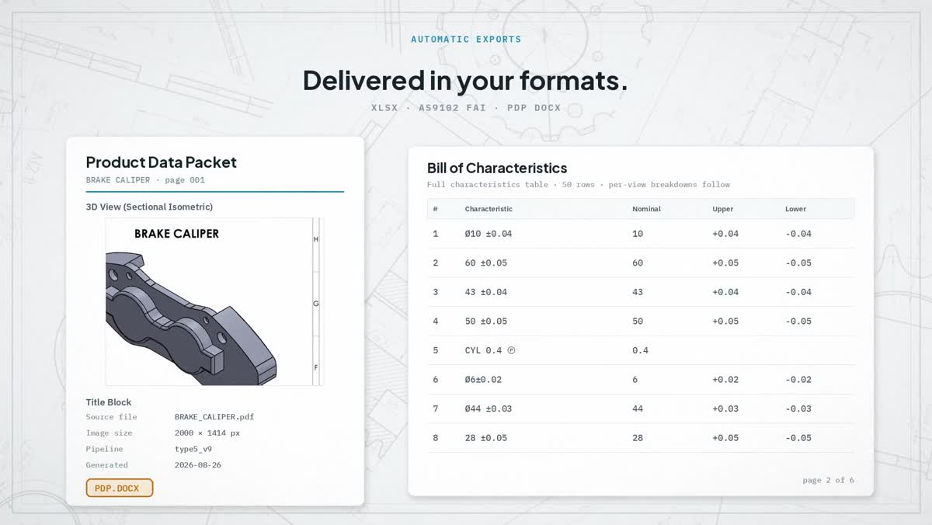Click nominal value '28' in row 8
The width and height of the screenshot is (932, 525).
point(638,438)
